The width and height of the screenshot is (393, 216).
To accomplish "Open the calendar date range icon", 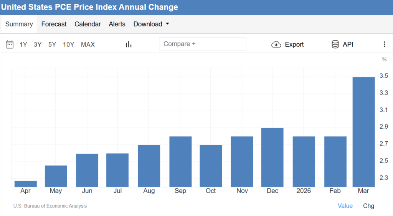I will click(x=10, y=44).
